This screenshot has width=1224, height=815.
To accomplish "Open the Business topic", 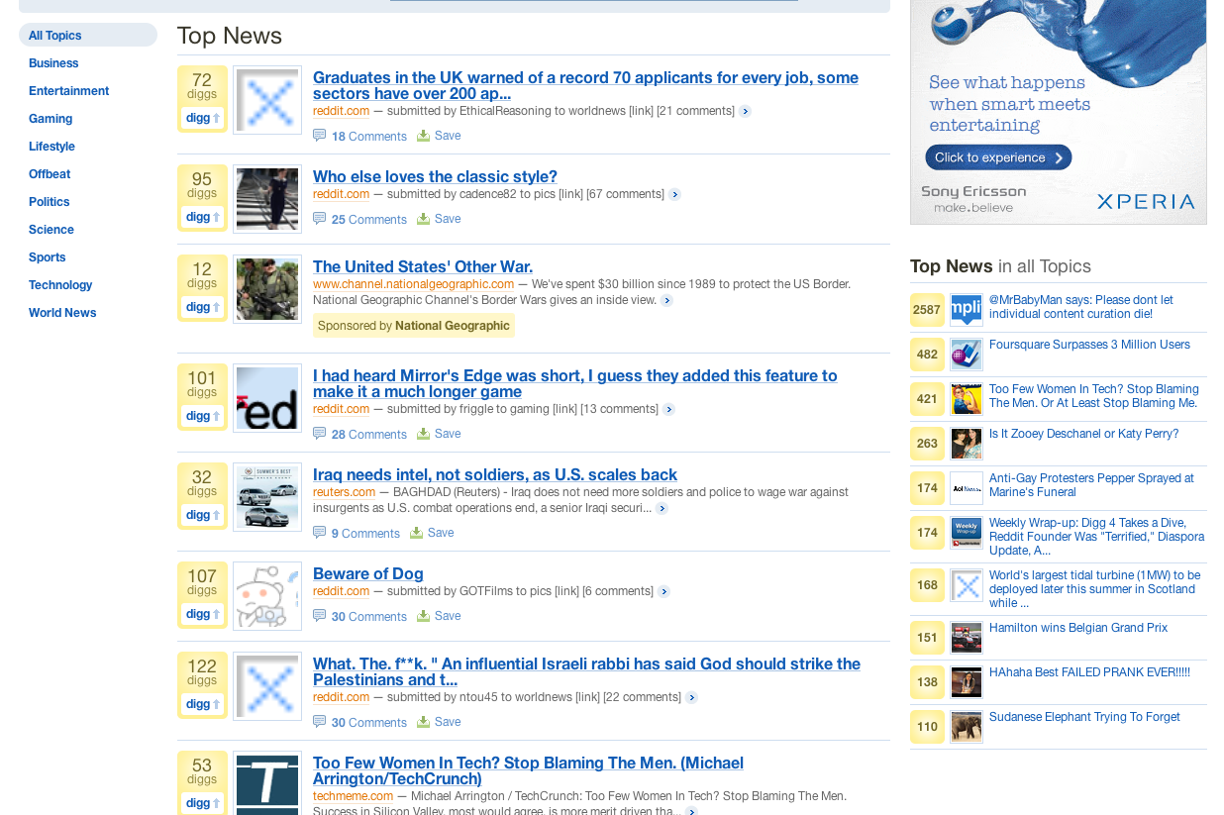I will pos(53,63).
